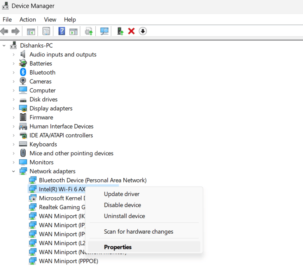Choose Uninstall device from context menu
This screenshot has width=303, height=266.
coord(144,216)
